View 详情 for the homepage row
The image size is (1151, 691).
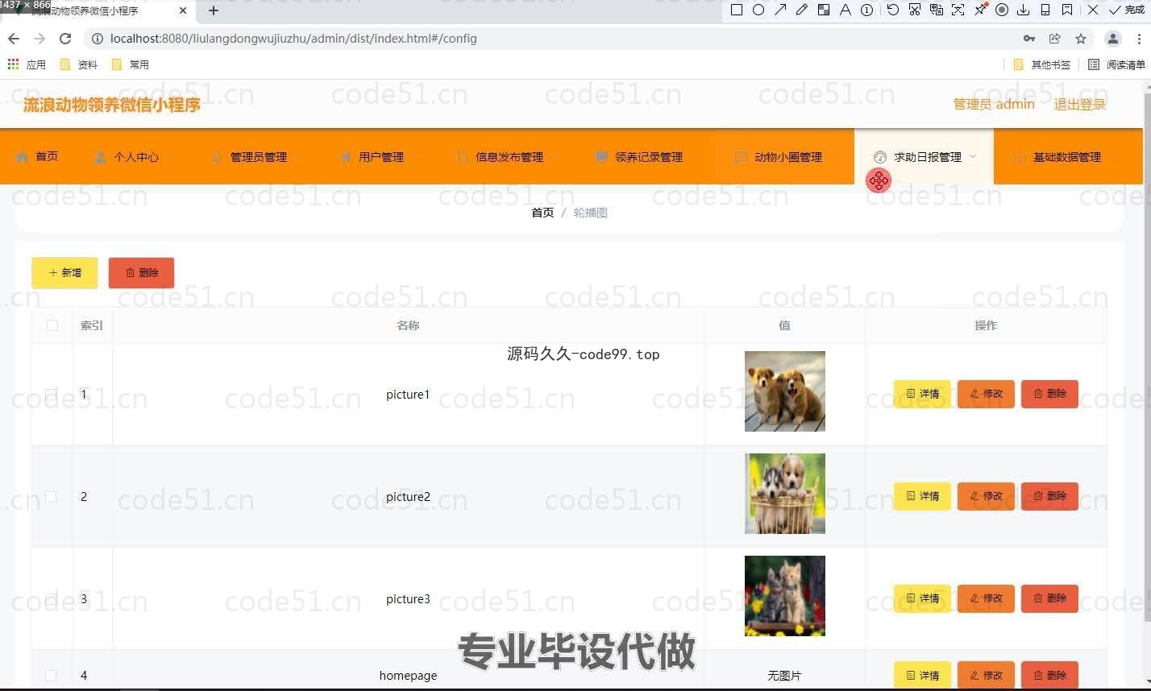[922, 675]
